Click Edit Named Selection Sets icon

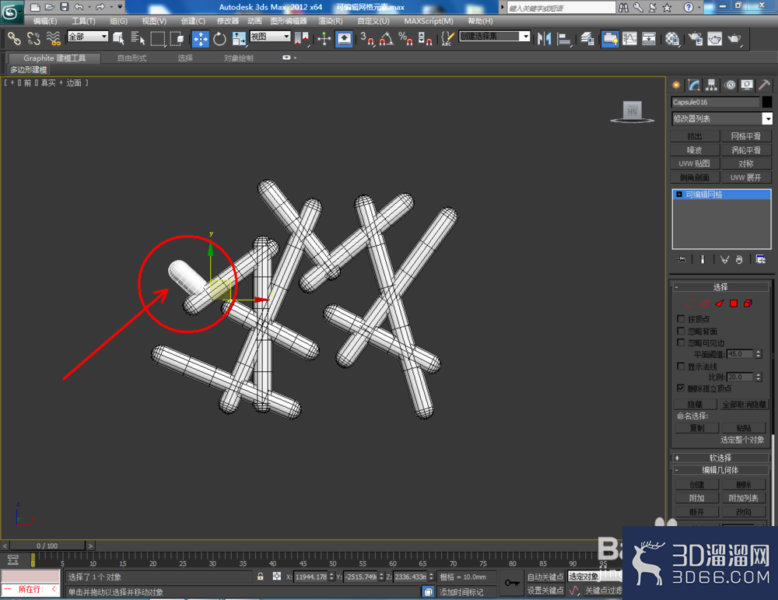447,39
